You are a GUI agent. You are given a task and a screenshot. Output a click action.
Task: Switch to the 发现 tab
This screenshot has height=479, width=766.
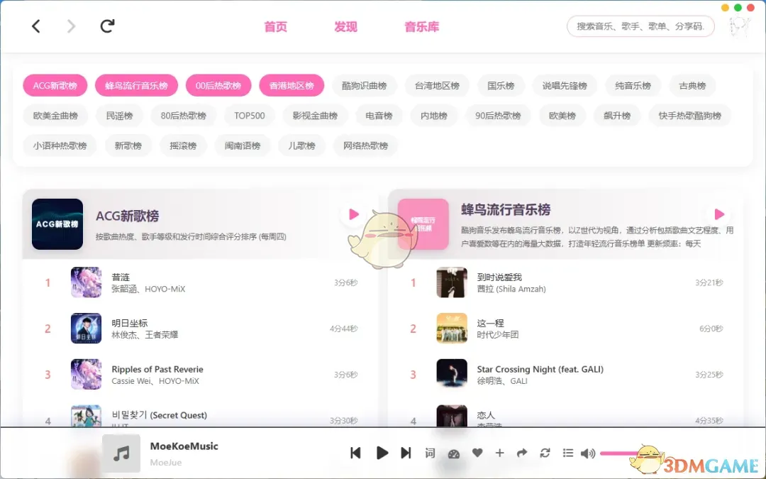345,27
